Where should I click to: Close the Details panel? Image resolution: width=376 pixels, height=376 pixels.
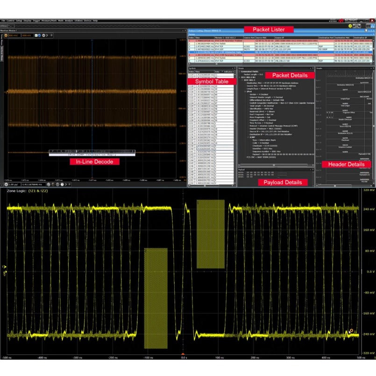click(x=313, y=68)
